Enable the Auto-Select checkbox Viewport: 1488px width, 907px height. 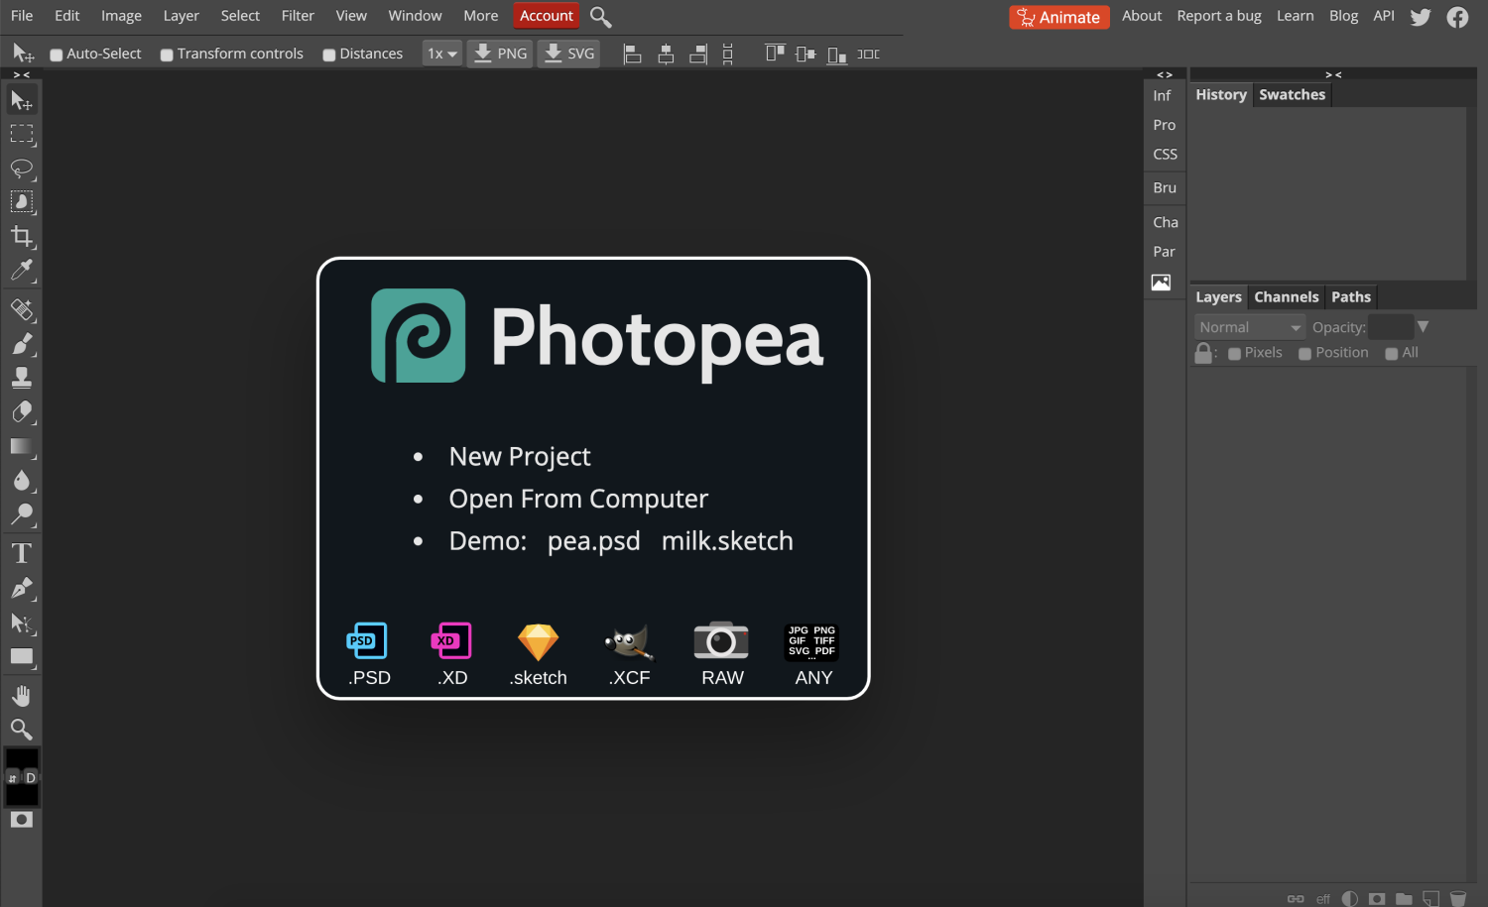point(57,56)
